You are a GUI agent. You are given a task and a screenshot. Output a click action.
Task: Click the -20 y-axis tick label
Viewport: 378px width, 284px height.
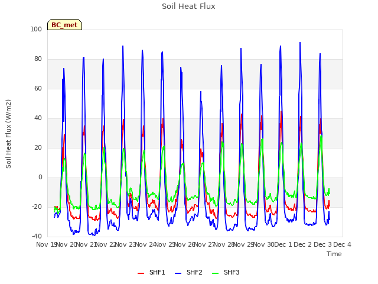point(37,207)
